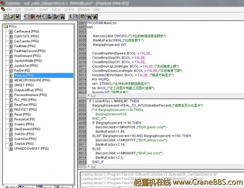Select PLC_PRG (PRG) program unit
The width and height of the screenshot is (244, 188).
[25, 100]
